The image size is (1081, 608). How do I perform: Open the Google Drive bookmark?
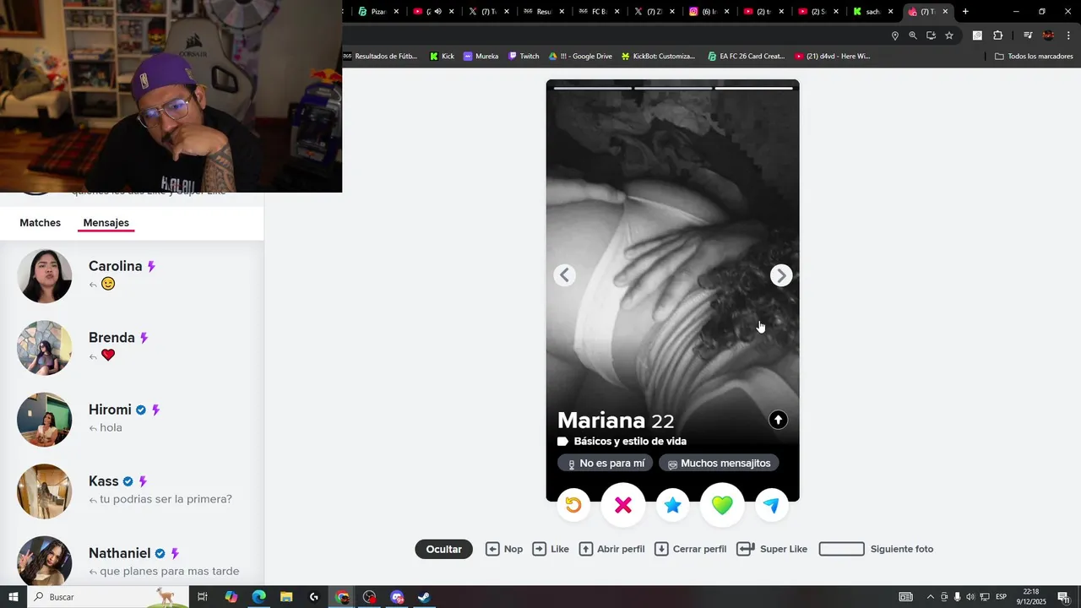pos(580,57)
